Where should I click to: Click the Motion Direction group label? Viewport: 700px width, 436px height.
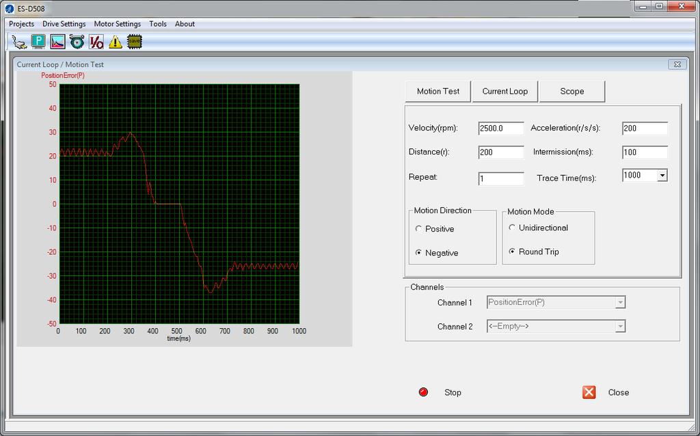[442, 210]
